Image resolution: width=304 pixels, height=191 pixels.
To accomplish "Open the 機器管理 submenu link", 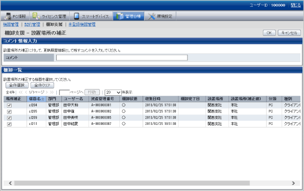I will point(11,24).
